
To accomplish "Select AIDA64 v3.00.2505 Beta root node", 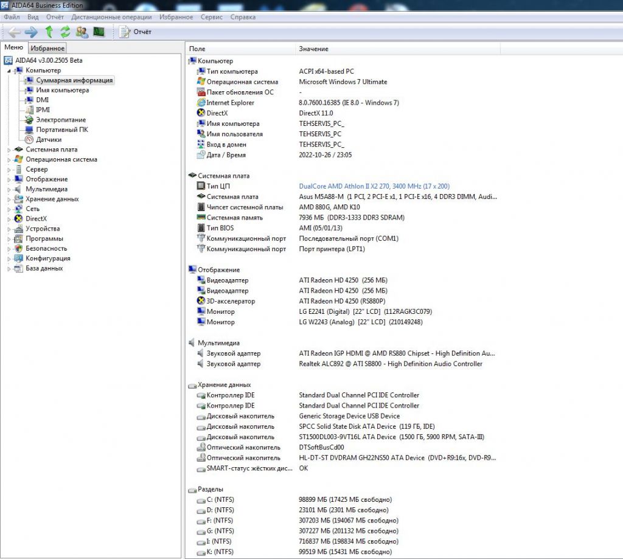I will click(x=49, y=60).
